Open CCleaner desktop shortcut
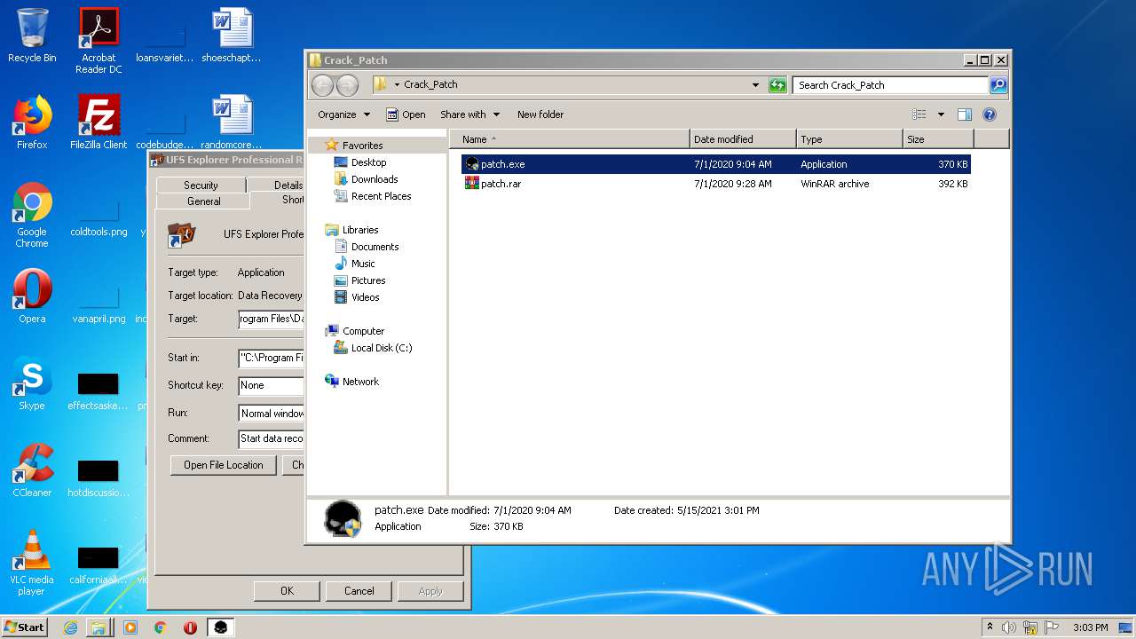This screenshot has height=639, width=1136. (32, 470)
